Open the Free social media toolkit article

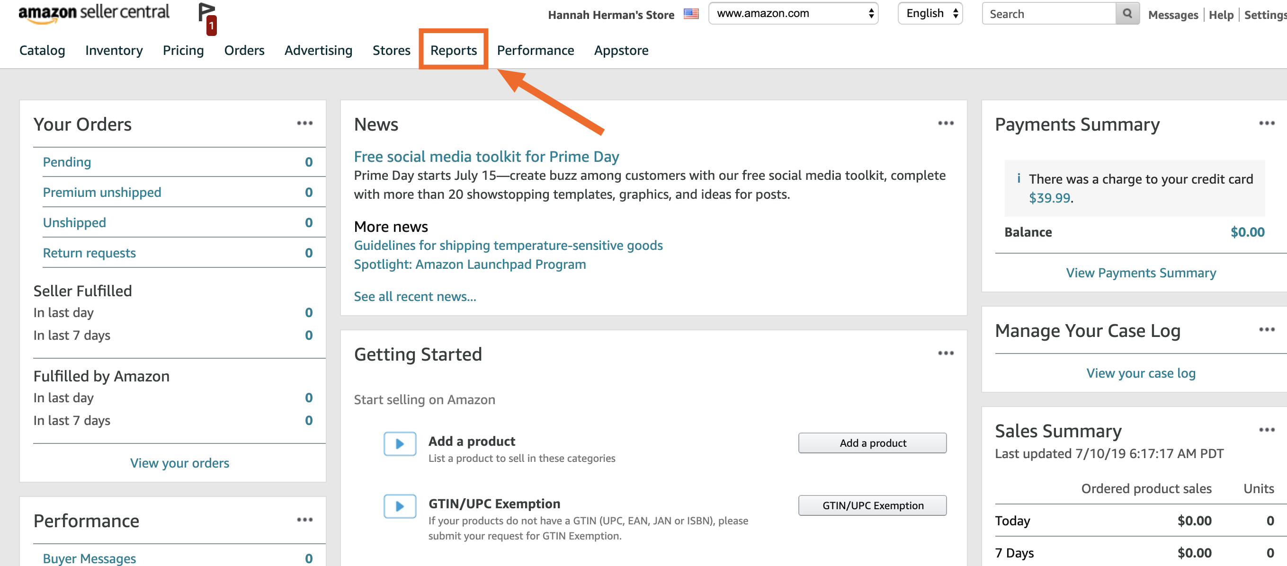(486, 156)
